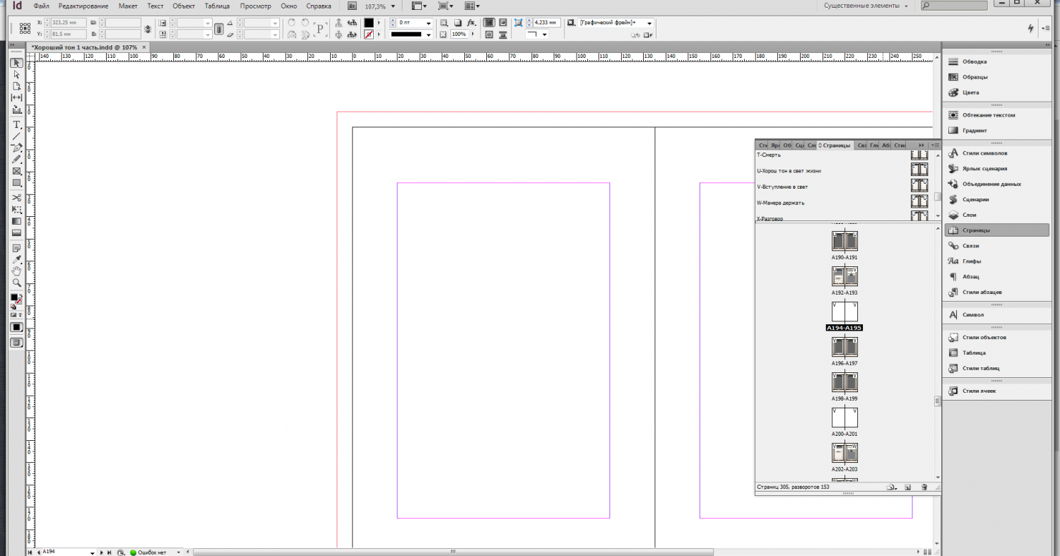Click the Страницы tab in floating panel
The height and width of the screenshot is (556, 1060).
835,146
